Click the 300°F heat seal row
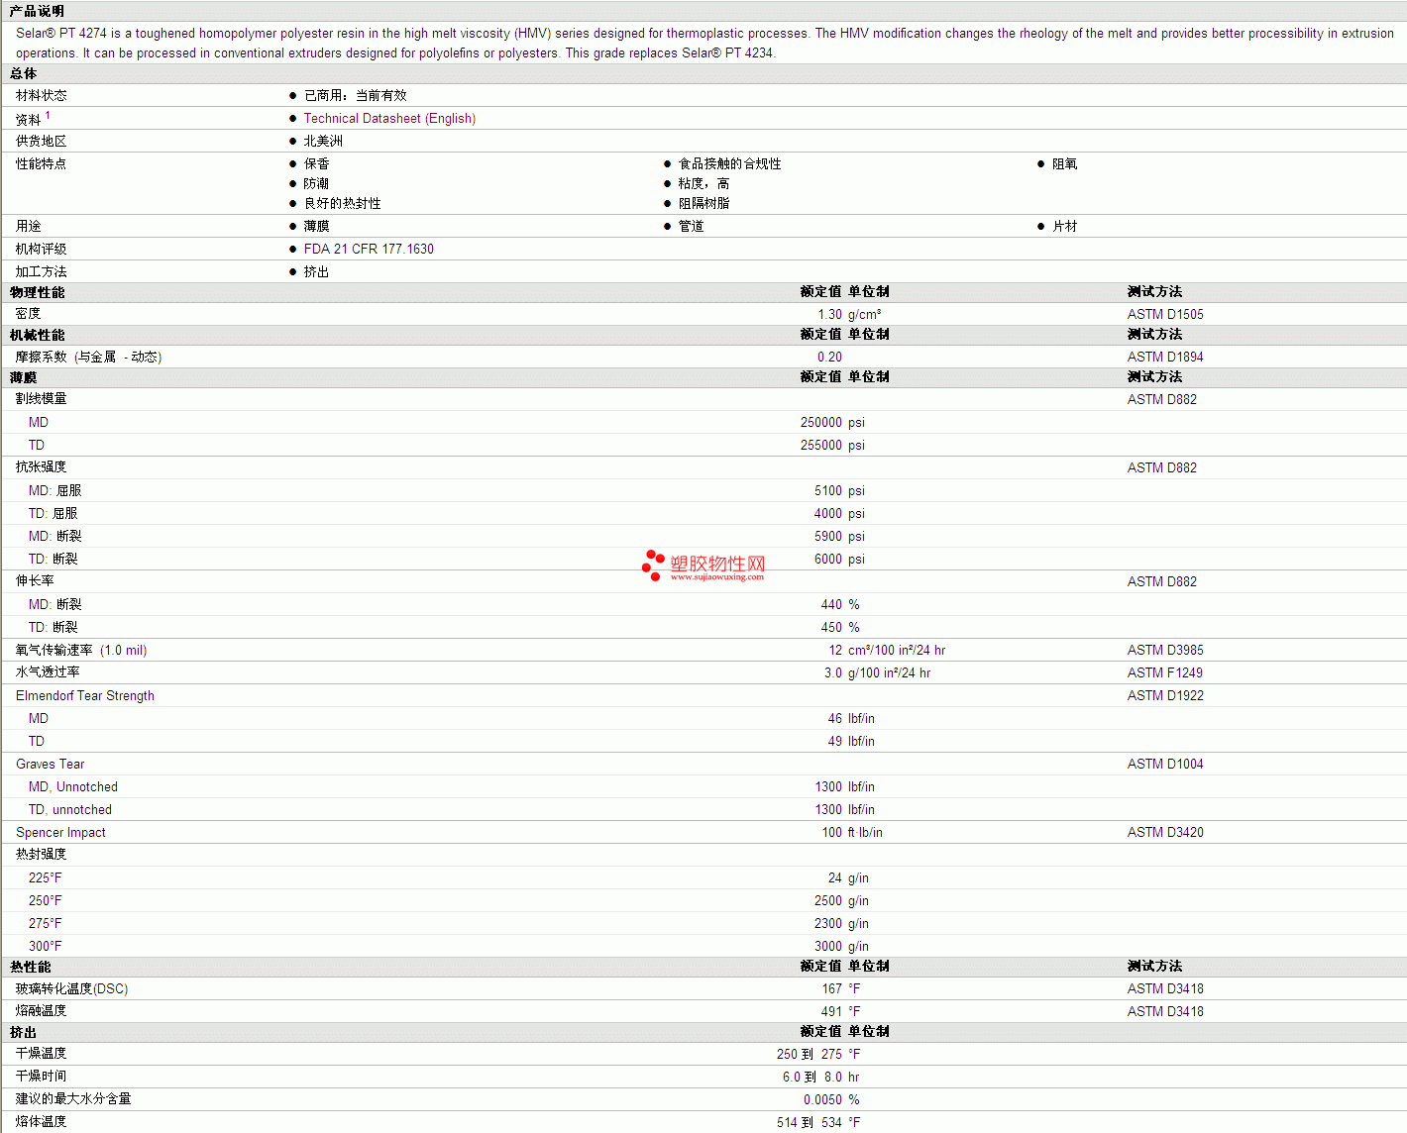 click(703, 947)
